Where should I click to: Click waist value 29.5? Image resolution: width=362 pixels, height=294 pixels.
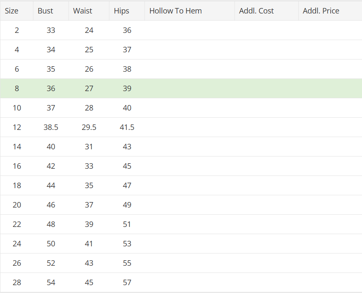pos(89,127)
